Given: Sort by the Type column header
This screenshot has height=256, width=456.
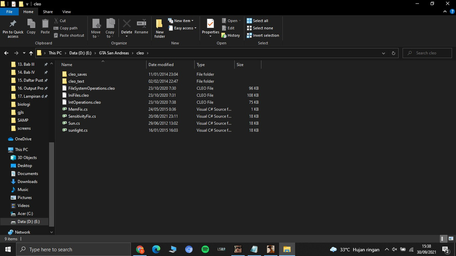Looking at the screenshot, I should coord(214,65).
